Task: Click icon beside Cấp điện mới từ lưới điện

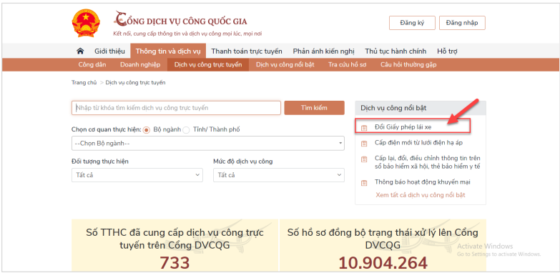Action: [364, 144]
